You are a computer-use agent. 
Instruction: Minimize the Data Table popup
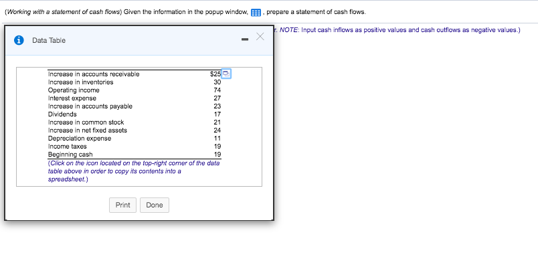click(244, 39)
